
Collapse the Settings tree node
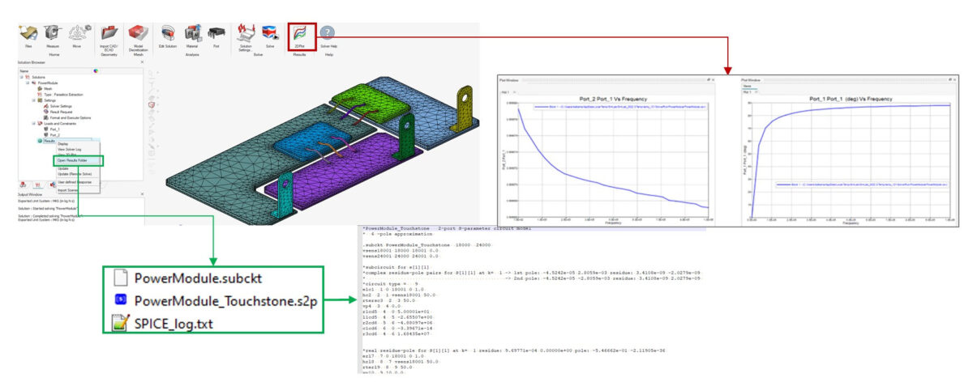[x=33, y=100]
